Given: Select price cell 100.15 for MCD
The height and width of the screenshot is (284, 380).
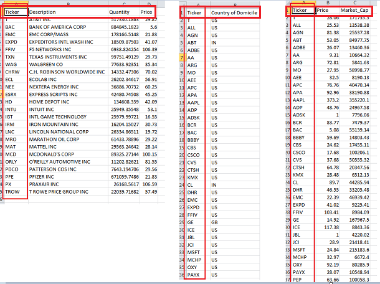Looking at the screenshot, I should tap(149, 154).
